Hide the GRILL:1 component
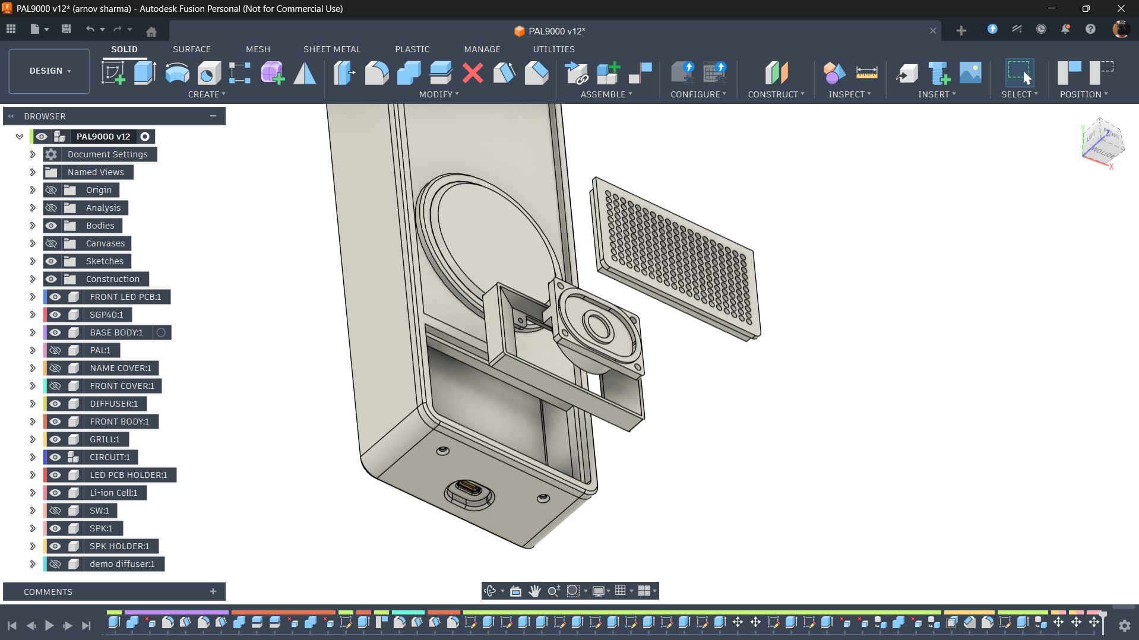The width and height of the screenshot is (1139, 640). click(55, 439)
